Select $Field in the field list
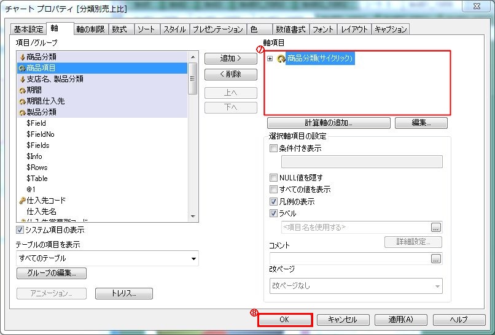This screenshot has width=495, height=335. [103, 123]
